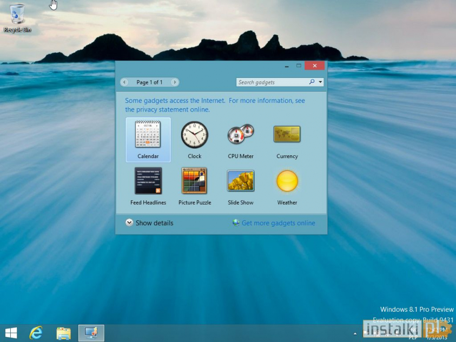Expand the Show details section
The height and width of the screenshot is (342, 456).
(149, 222)
